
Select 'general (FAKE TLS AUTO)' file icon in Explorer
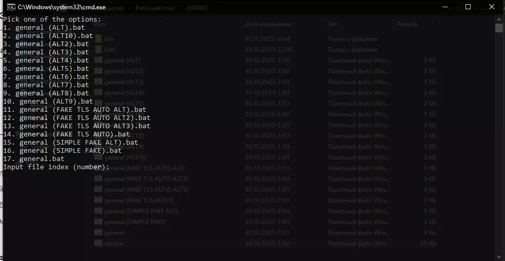coord(98,200)
